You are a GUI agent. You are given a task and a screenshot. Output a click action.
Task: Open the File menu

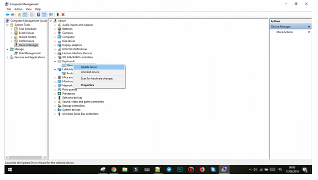click(8, 9)
